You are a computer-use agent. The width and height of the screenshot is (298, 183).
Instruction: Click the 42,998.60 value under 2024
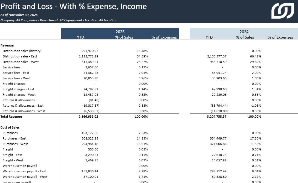coord(219,89)
